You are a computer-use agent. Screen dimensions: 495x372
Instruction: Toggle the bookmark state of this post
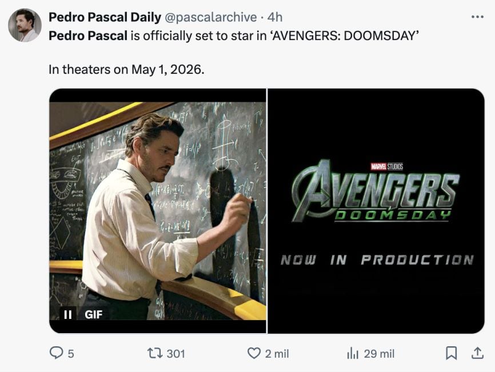(451, 354)
